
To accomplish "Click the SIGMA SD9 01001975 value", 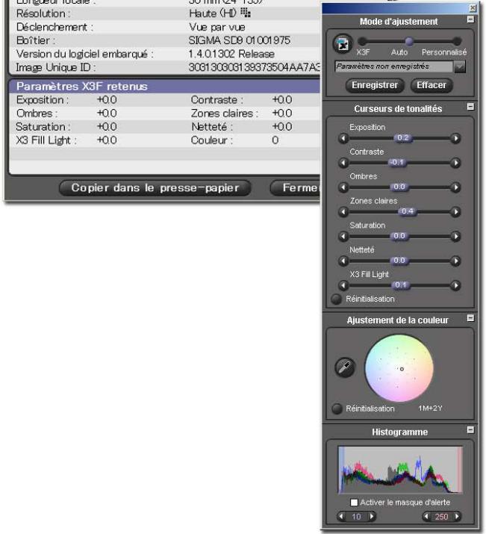I will coord(239,40).
